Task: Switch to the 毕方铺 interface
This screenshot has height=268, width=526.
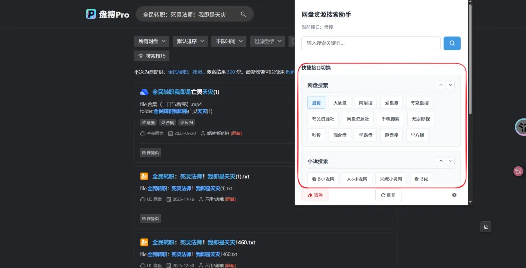Action: tap(417, 135)
